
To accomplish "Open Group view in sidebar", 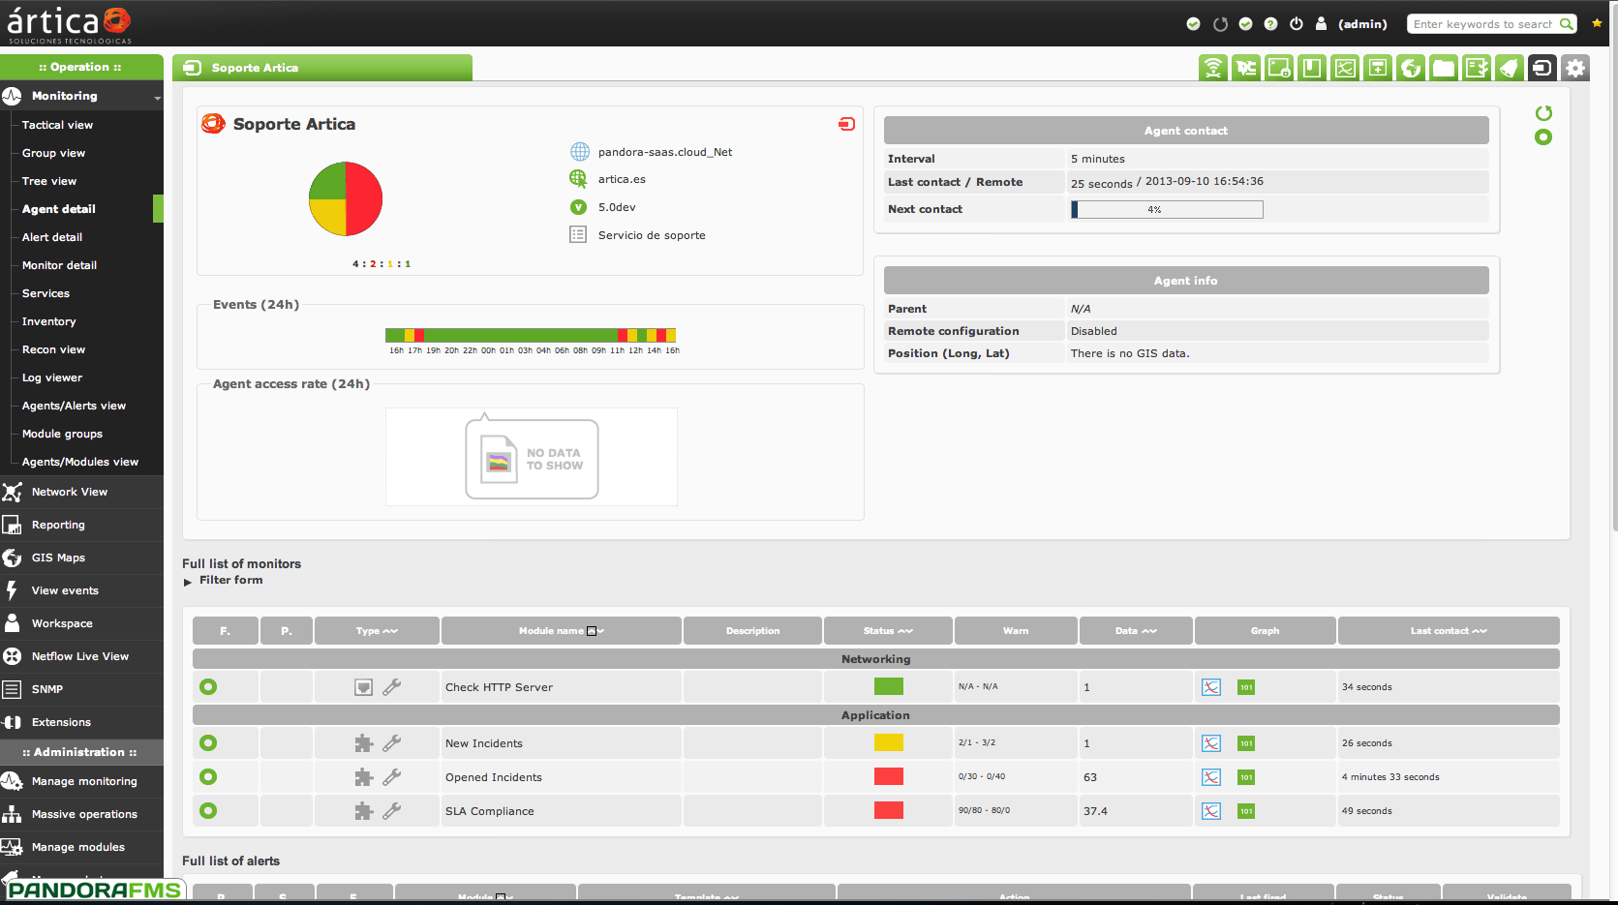I will click(53, 153).
